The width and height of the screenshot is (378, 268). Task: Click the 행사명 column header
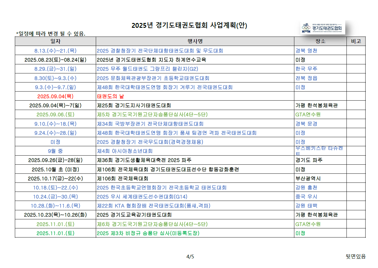[195, 41]
